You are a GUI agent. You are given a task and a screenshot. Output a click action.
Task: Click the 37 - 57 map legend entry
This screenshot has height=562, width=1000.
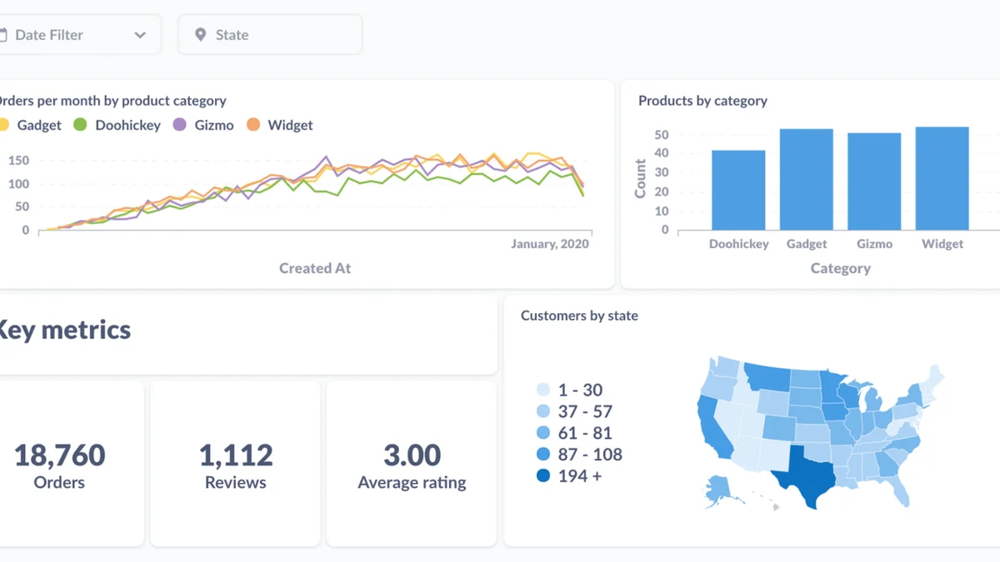coord(574,411)
